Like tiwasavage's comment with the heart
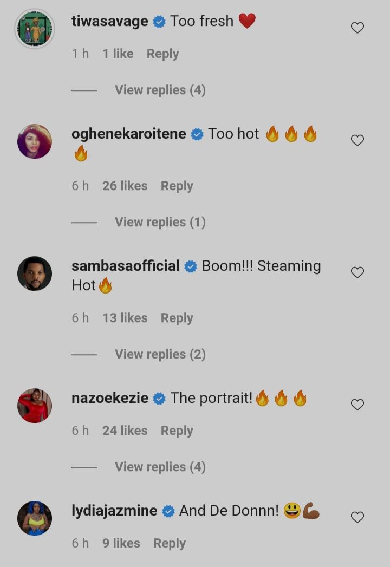Image resolution: width=390 pixels, height=567 pixels. point(357,28)
